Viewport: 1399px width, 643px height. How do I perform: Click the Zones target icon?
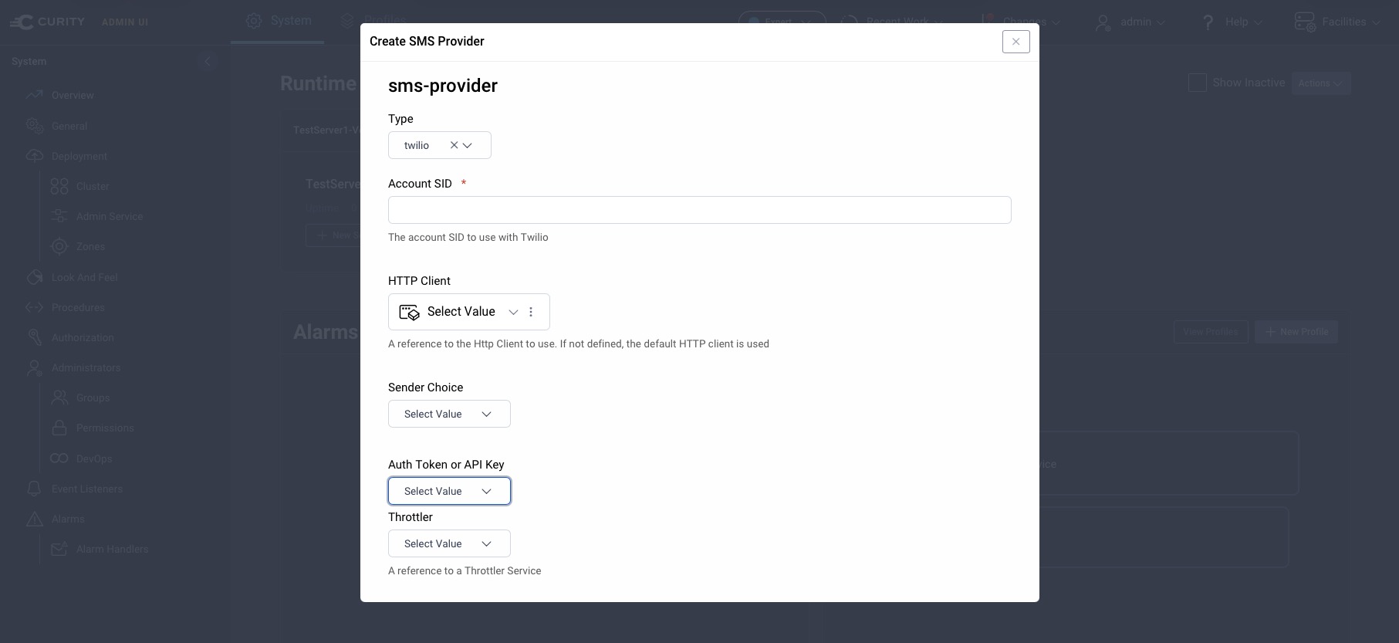point(59,246)
